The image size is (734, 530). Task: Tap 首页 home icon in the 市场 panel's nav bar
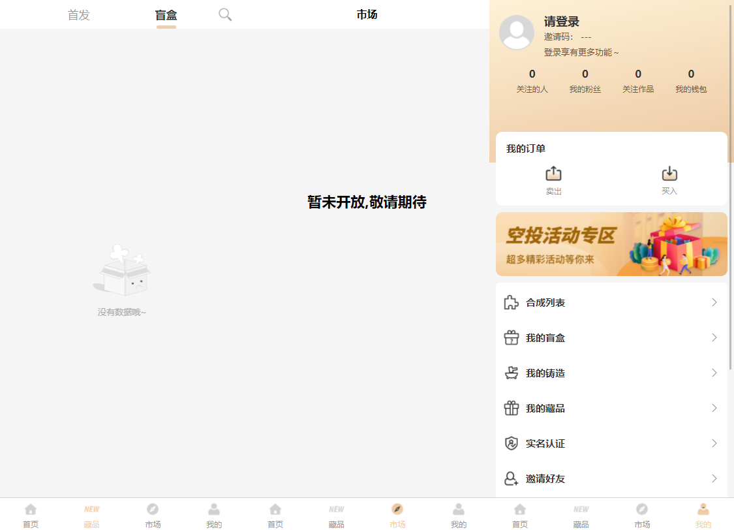[x=275, y=509]
